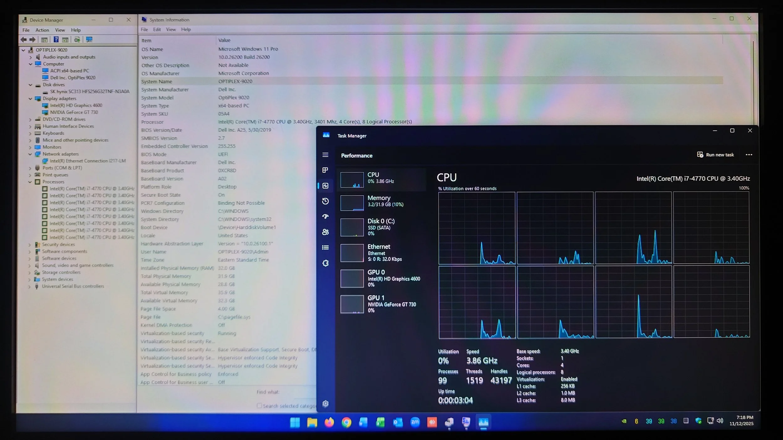Open Users page in Task Manager sidebar

[x=325, y=232]
